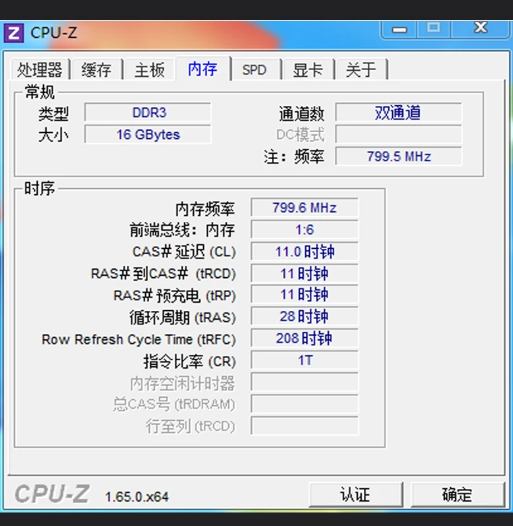
Task: Select the 内存 tab
Action: [202, 69]
